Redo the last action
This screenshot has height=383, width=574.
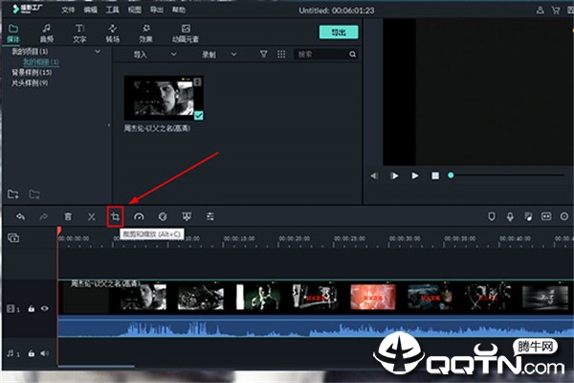pos(44,216)
